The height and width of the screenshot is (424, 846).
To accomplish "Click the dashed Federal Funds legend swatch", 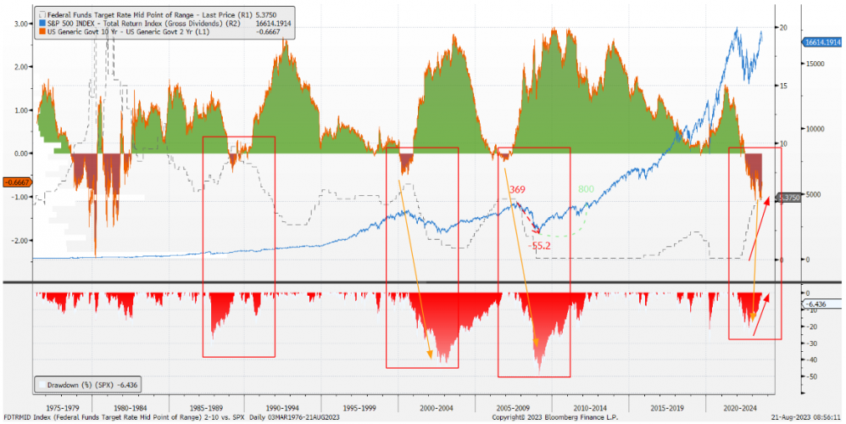I will pos(42,15).
